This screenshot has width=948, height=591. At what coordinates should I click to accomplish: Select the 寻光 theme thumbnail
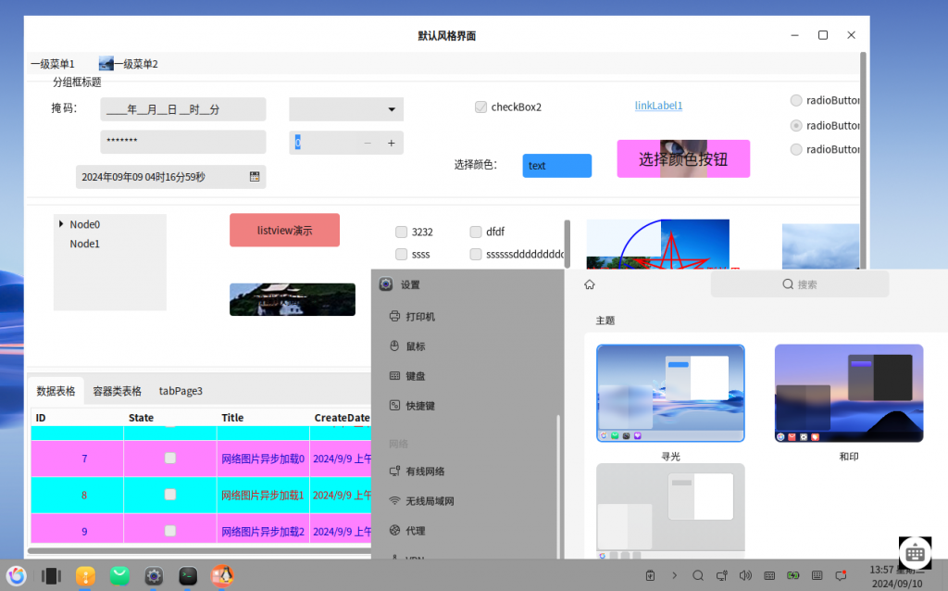tap(669, 393)
